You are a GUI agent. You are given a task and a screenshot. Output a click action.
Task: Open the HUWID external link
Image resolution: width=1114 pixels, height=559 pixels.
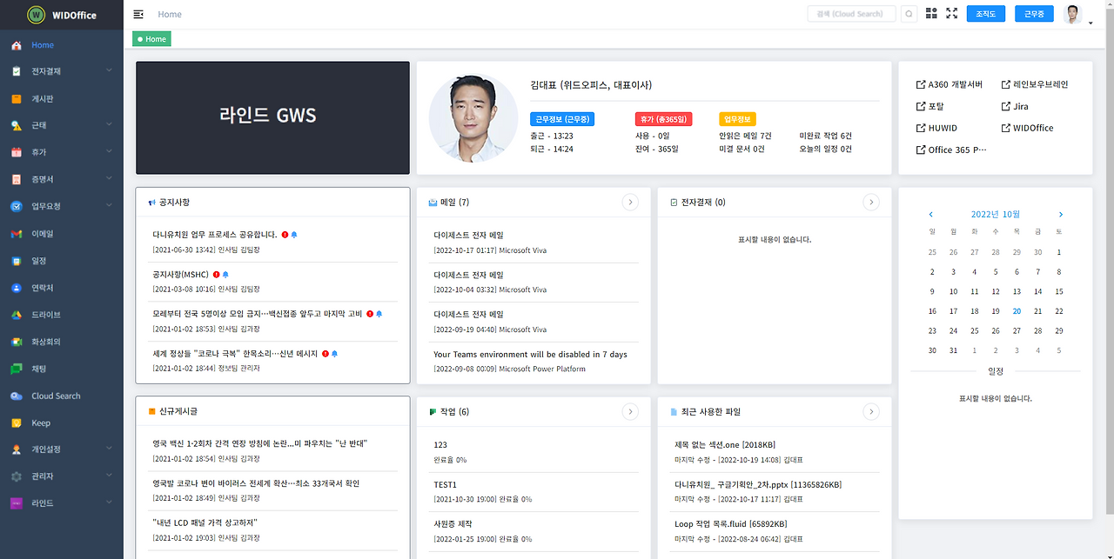click(x=936, y=128)
